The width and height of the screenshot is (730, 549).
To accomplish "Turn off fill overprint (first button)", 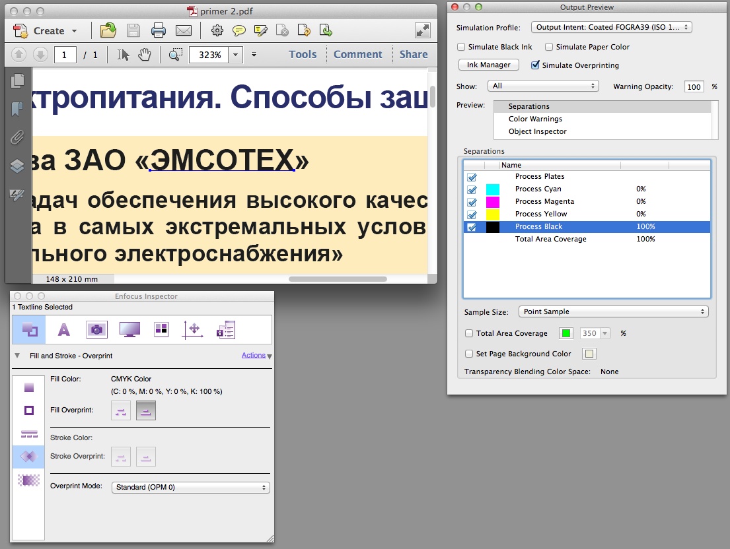I will 121,410.
